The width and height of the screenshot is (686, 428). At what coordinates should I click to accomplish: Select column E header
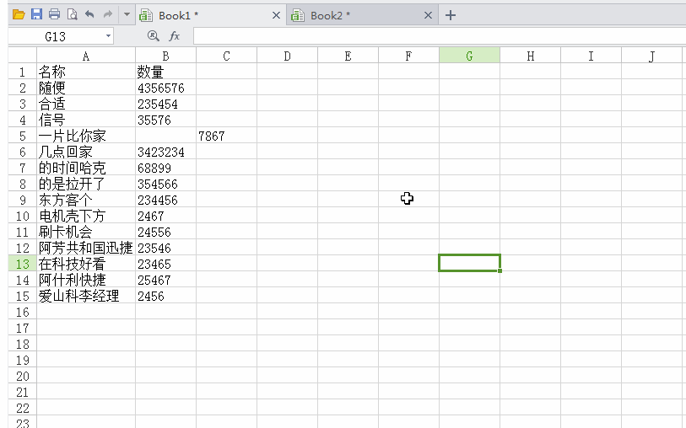tap(348, 56)
